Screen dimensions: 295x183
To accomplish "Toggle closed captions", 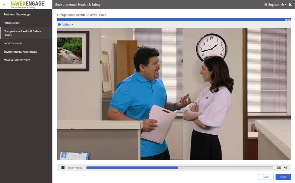I will [x=279, y=168].
